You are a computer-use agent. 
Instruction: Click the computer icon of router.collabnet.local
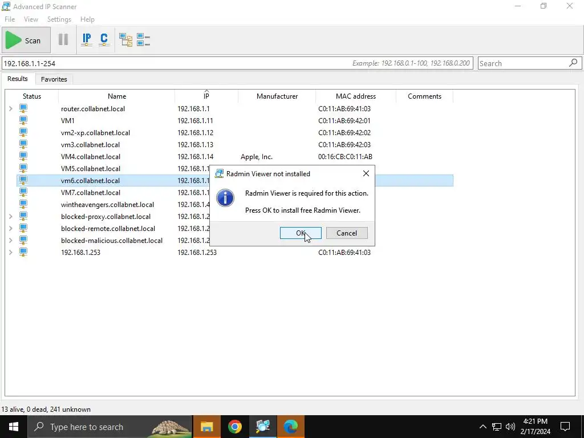tap(23, 108)
